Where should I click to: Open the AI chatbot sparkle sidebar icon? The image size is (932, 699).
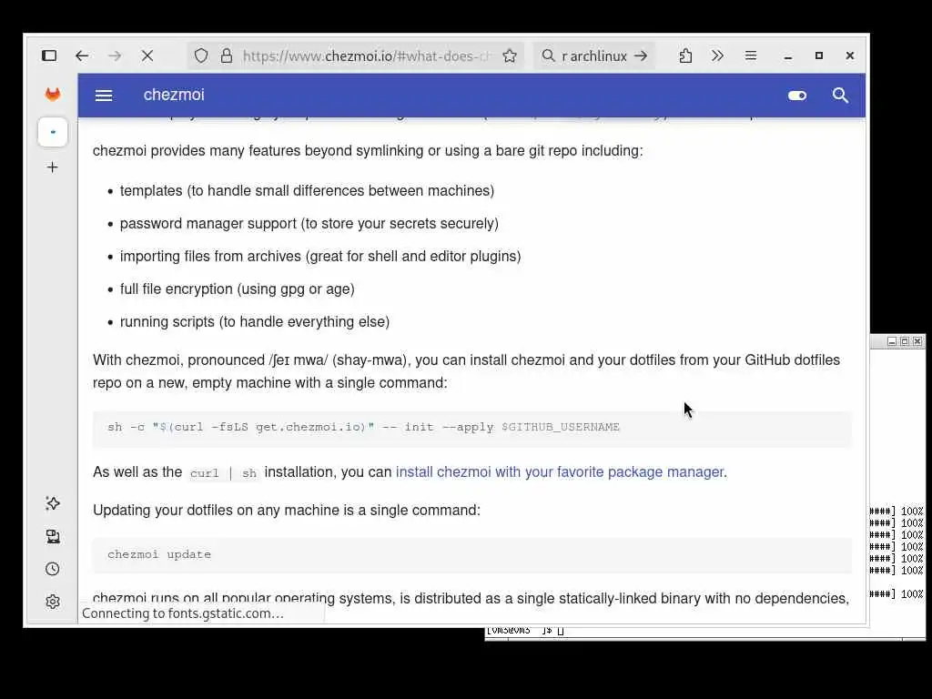click(53, 504)
